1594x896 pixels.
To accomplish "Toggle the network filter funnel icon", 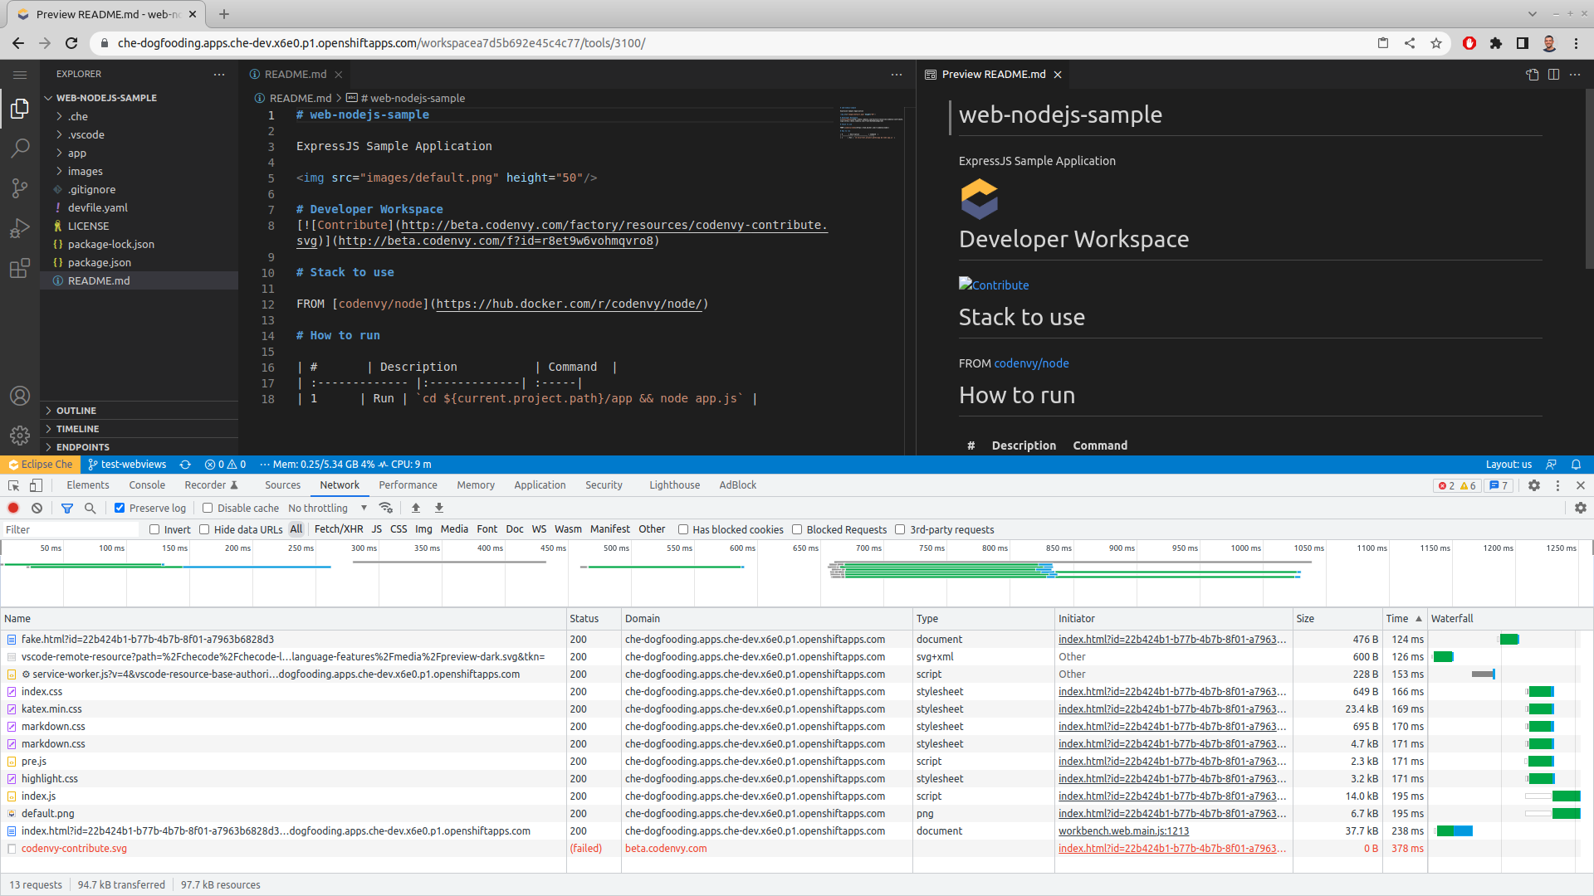I will pos(67,508).
